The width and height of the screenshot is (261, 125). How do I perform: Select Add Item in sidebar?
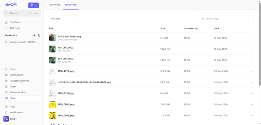15,28
